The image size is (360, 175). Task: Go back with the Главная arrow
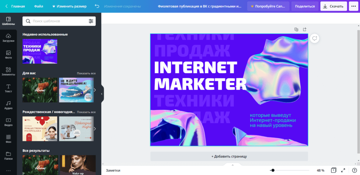pyautogui.click(x=6, y=6)
